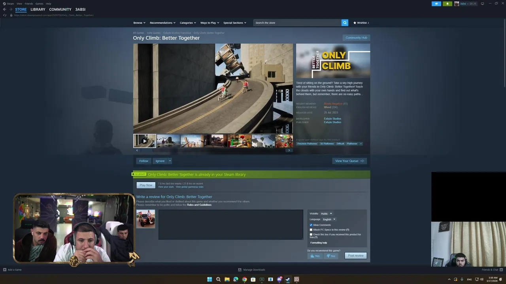Open Discord from the taskbar

click(x=279, y=279)
